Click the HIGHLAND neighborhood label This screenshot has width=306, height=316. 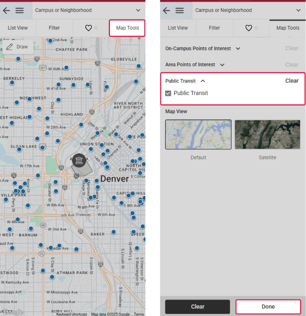pyautogui.click(x=72, y=114)
